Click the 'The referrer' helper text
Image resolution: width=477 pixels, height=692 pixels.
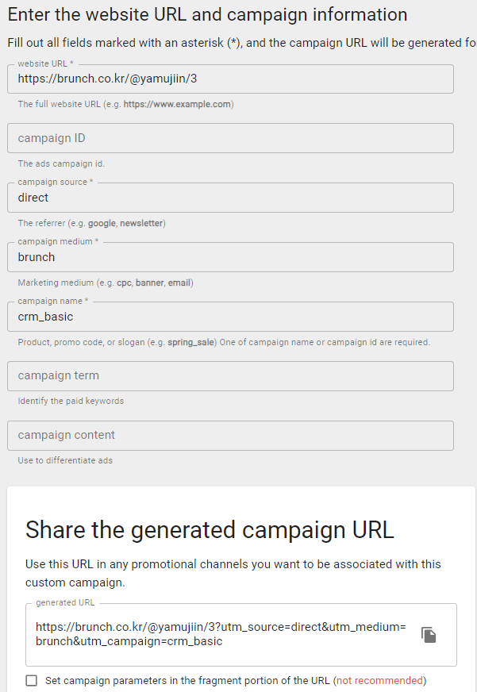pyautogui.click(x=91, y=223)
